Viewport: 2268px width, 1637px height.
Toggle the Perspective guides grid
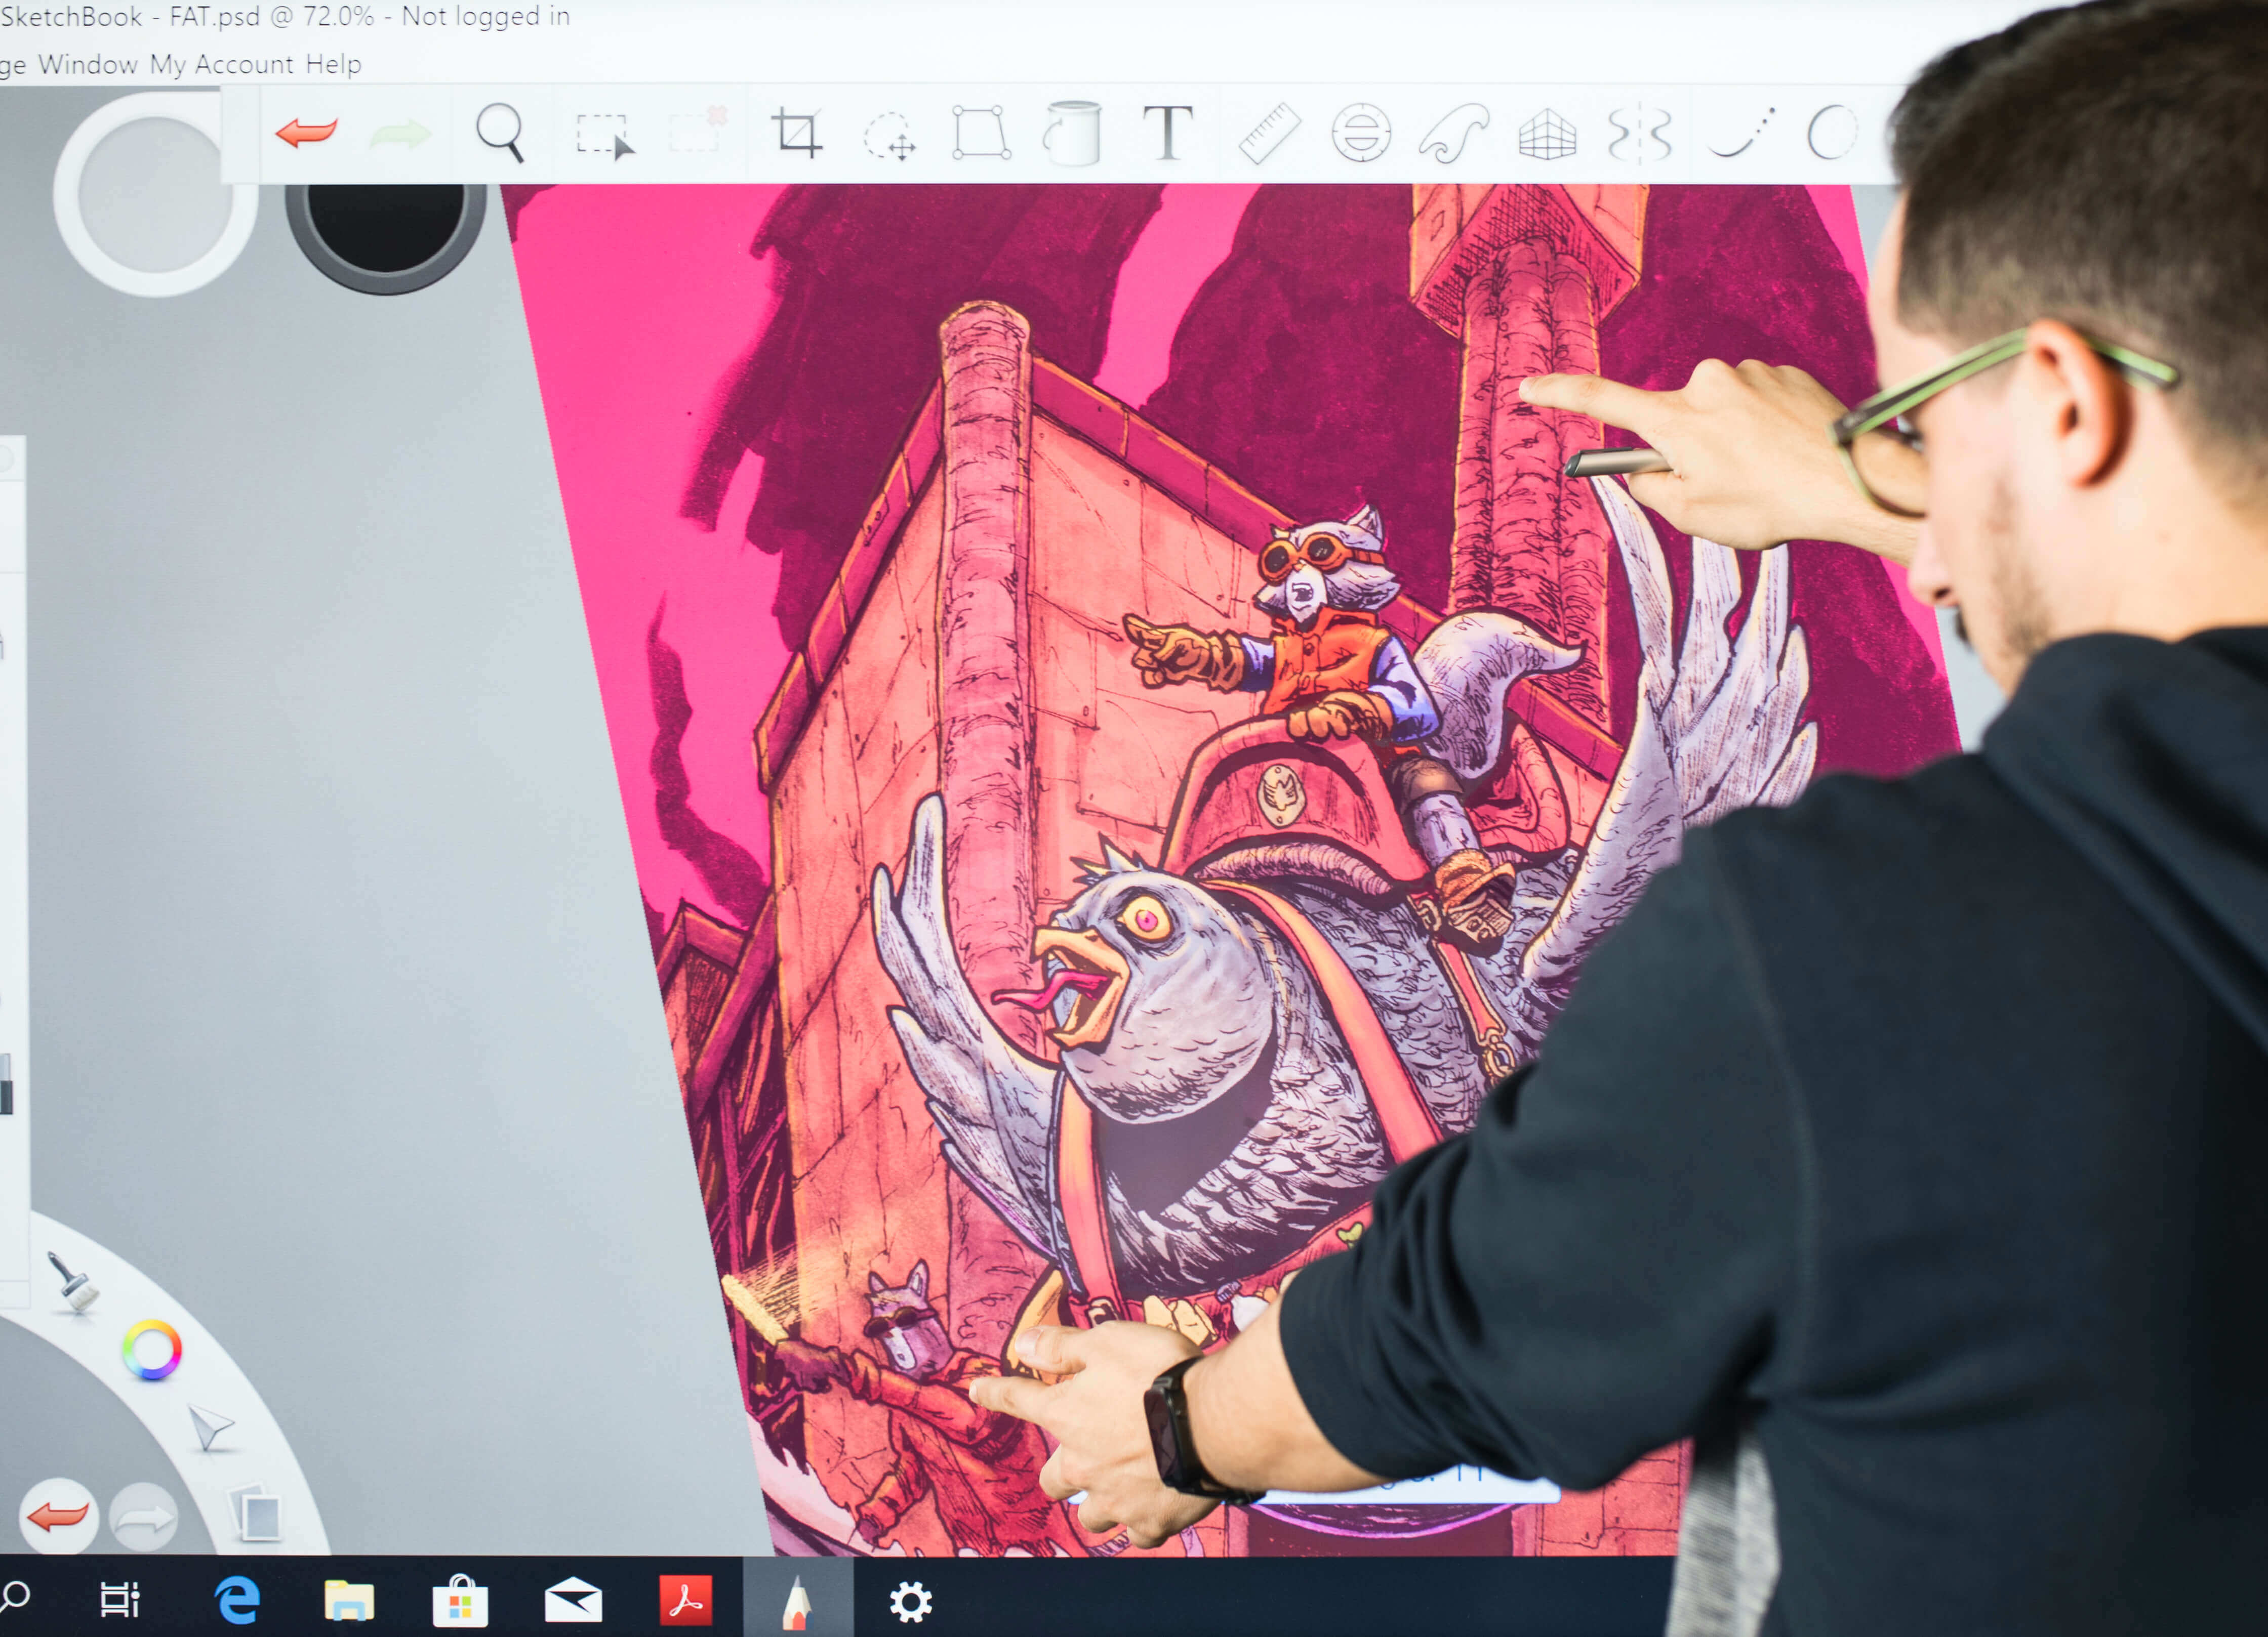(x=1546, y=135)
